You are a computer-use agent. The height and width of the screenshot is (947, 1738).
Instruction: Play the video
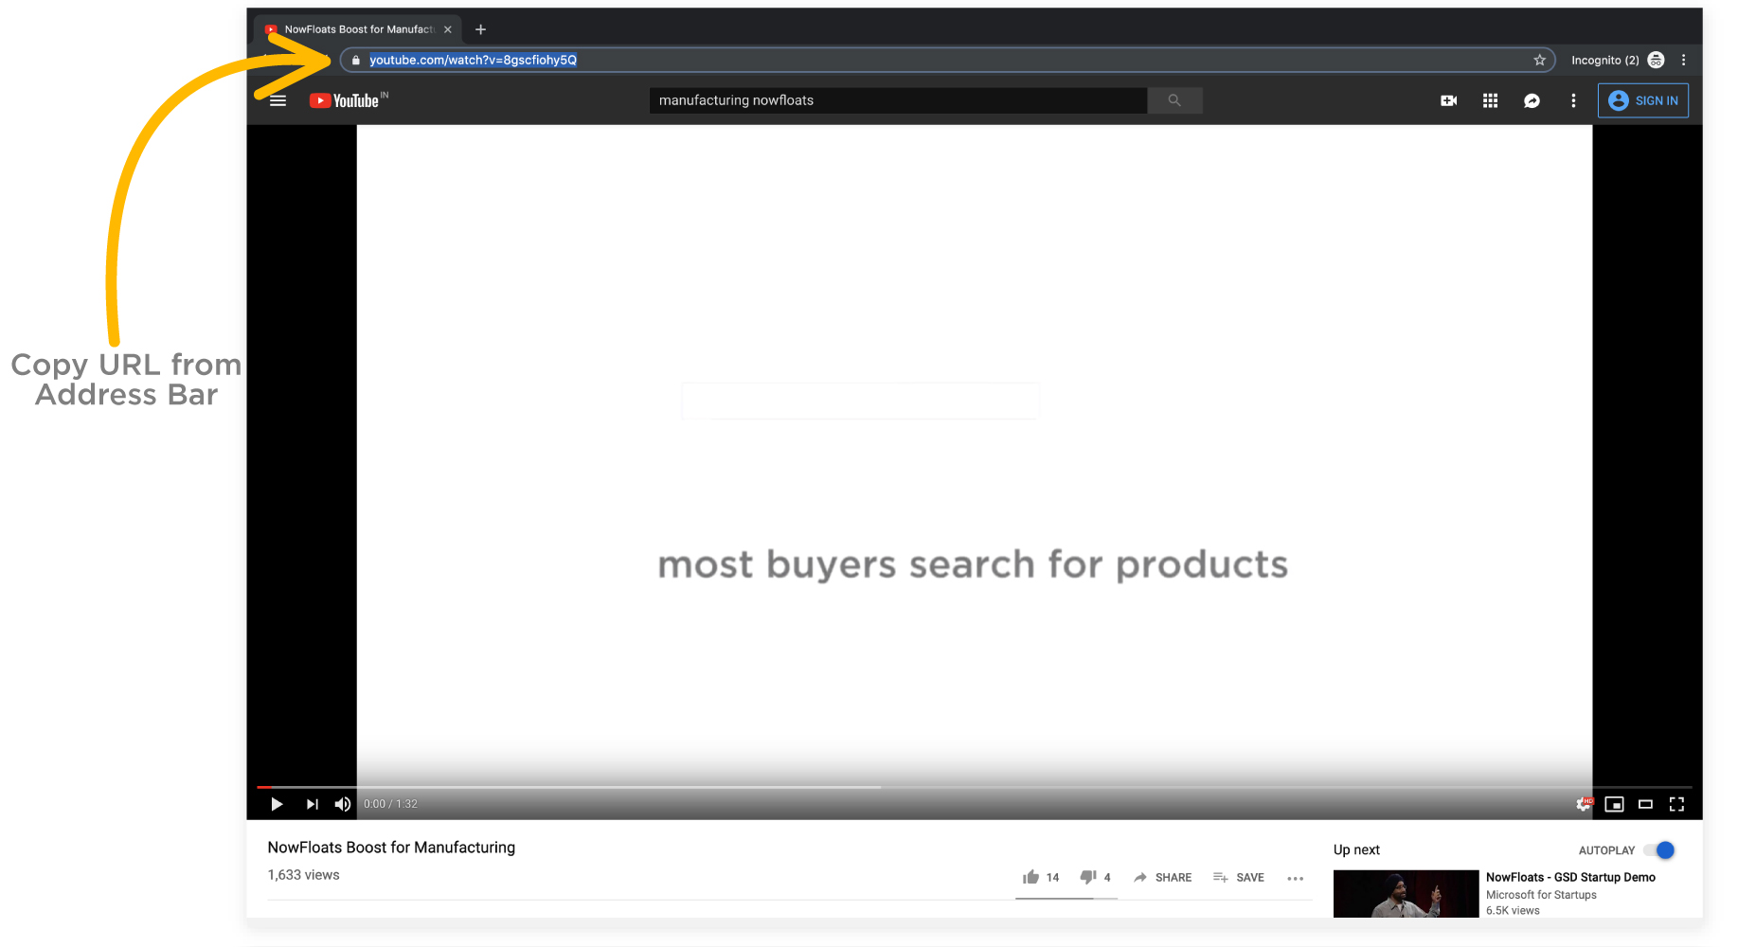[277, 804]
